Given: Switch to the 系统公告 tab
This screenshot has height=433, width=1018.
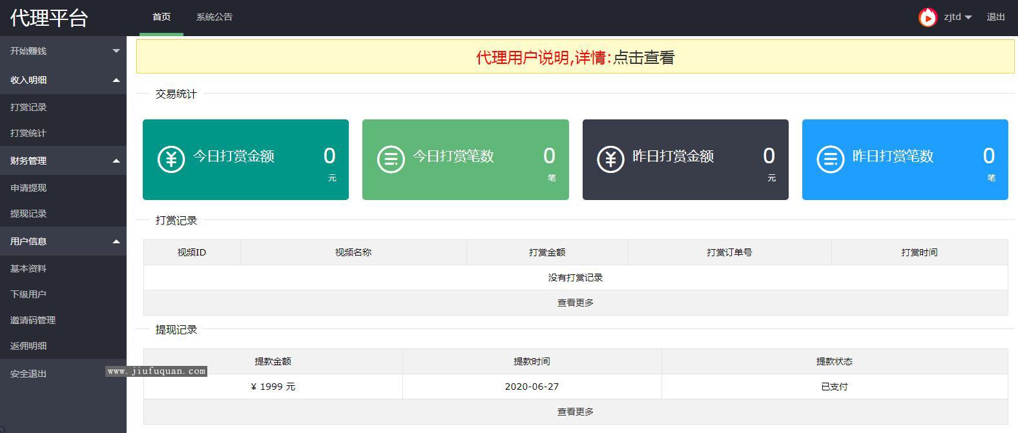Looking at the screenshot, I should pyautogui.click(x=214, y=17).
